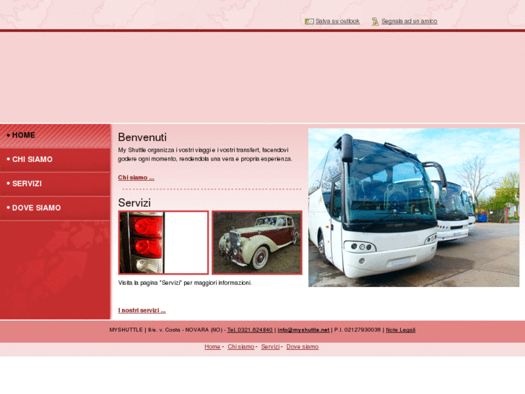The height and width of the screenshot is (394, 525).
Task: Open 'Segnala ad un amico' link
Action: [x=409, y=21]
